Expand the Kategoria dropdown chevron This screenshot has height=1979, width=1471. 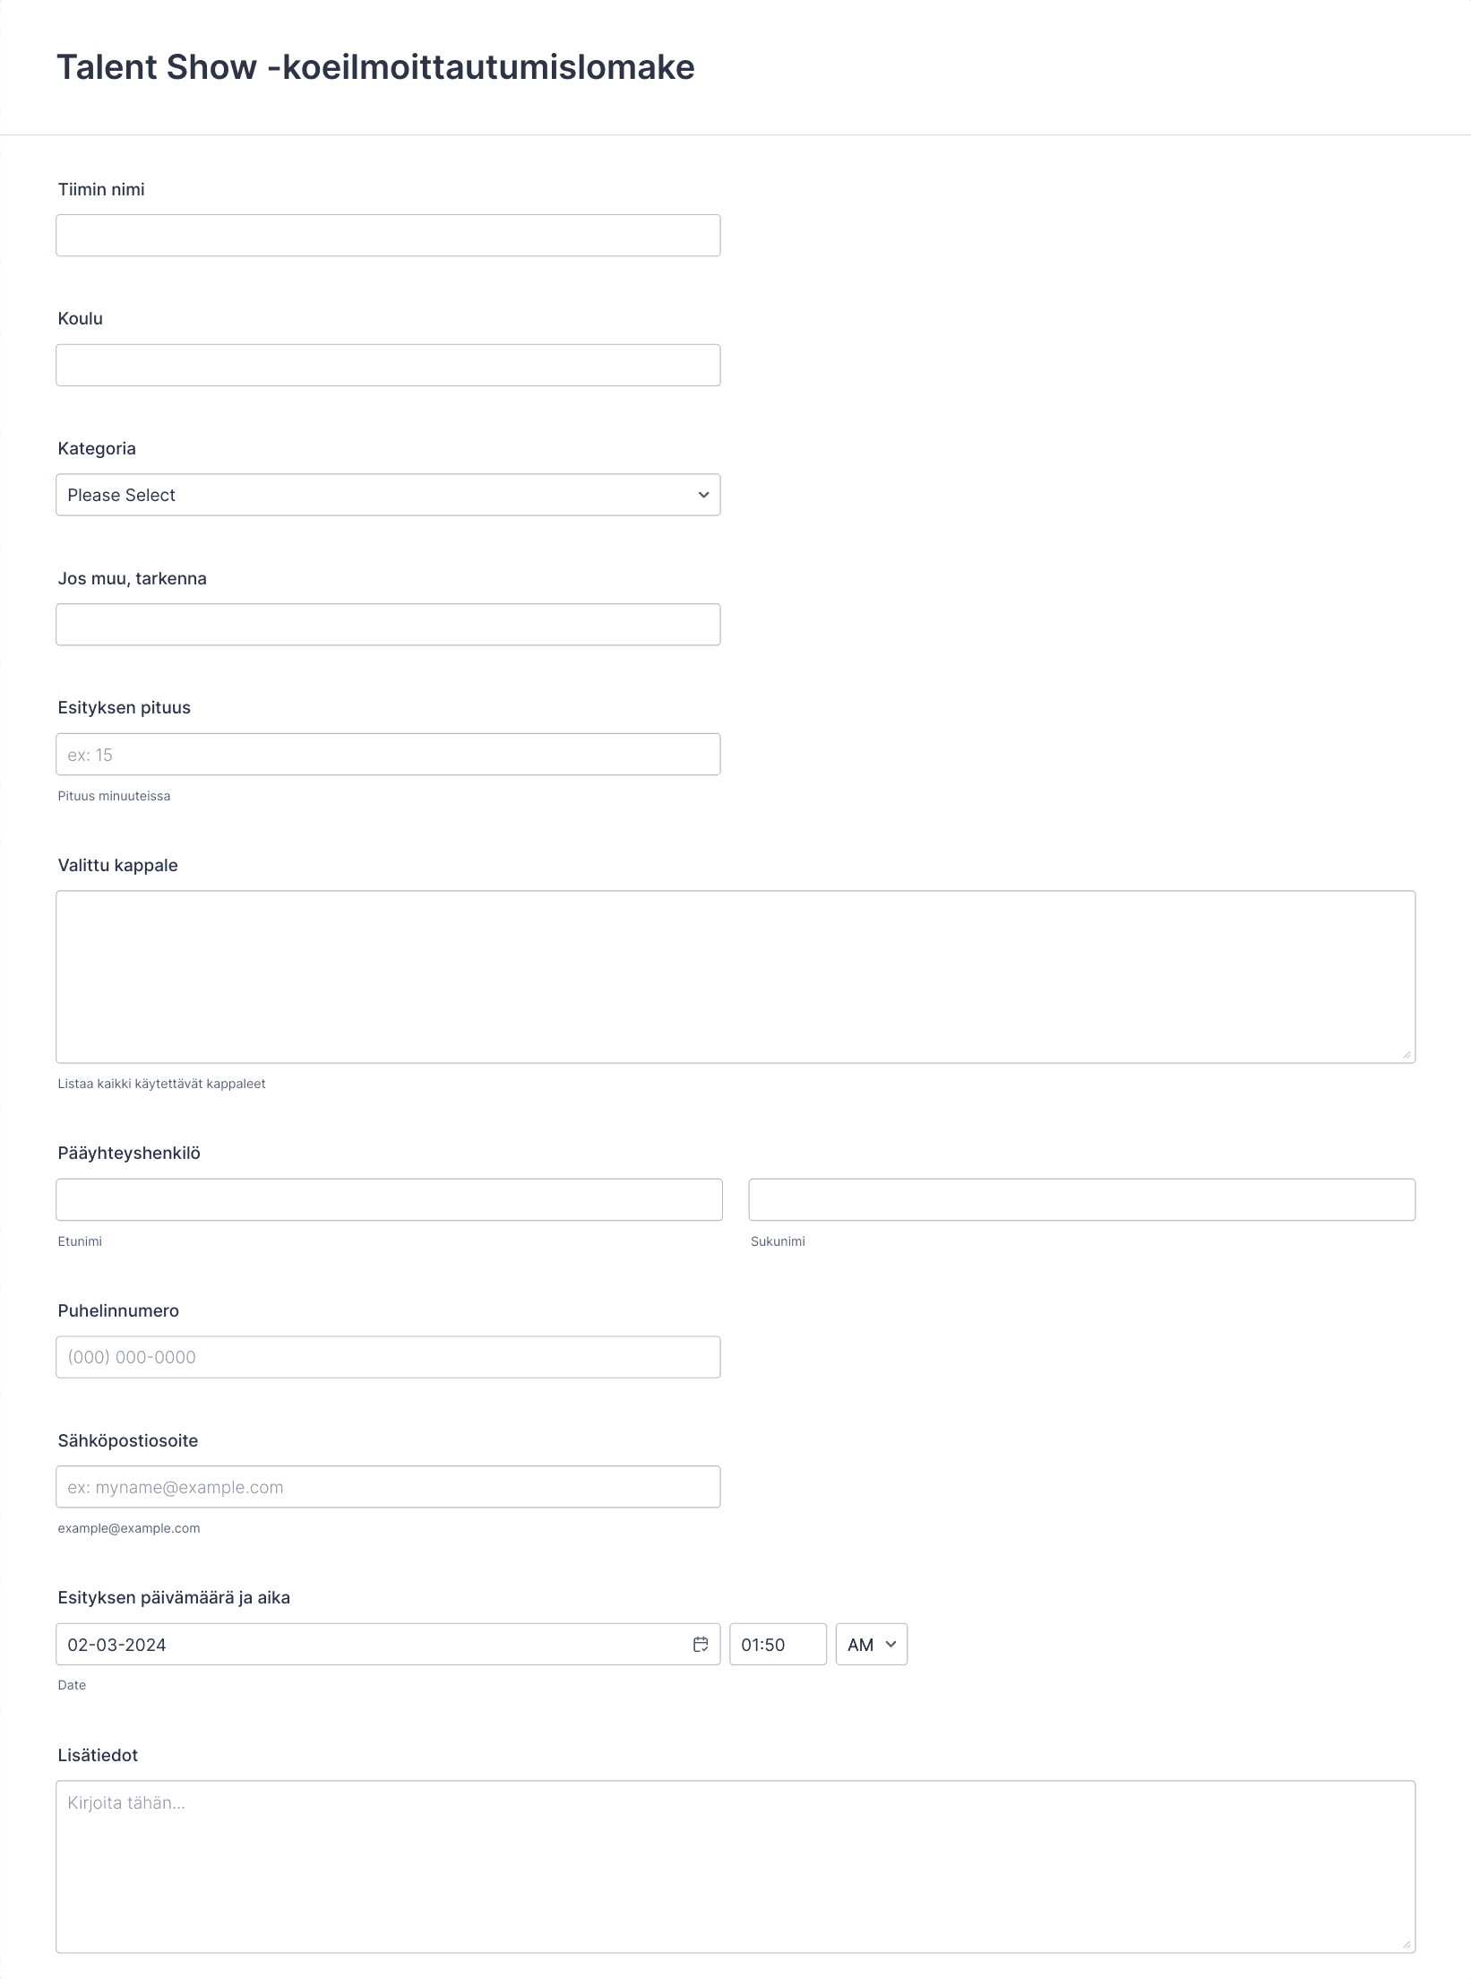(703, 495)
